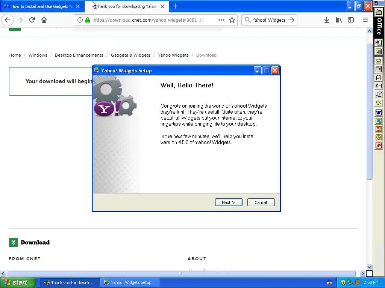Select 'Yahoo! Widgets Setup' taskbar button
Screen dimensions: 385x288
click(130, 283)
